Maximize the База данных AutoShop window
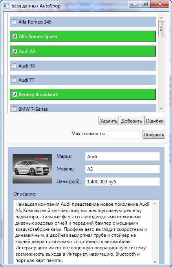This screenshot has height=267, width=172. 145,4
